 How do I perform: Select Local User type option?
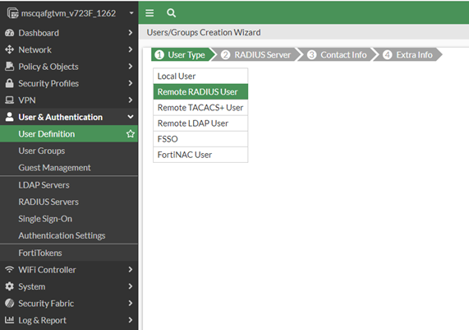coord(200,77)
